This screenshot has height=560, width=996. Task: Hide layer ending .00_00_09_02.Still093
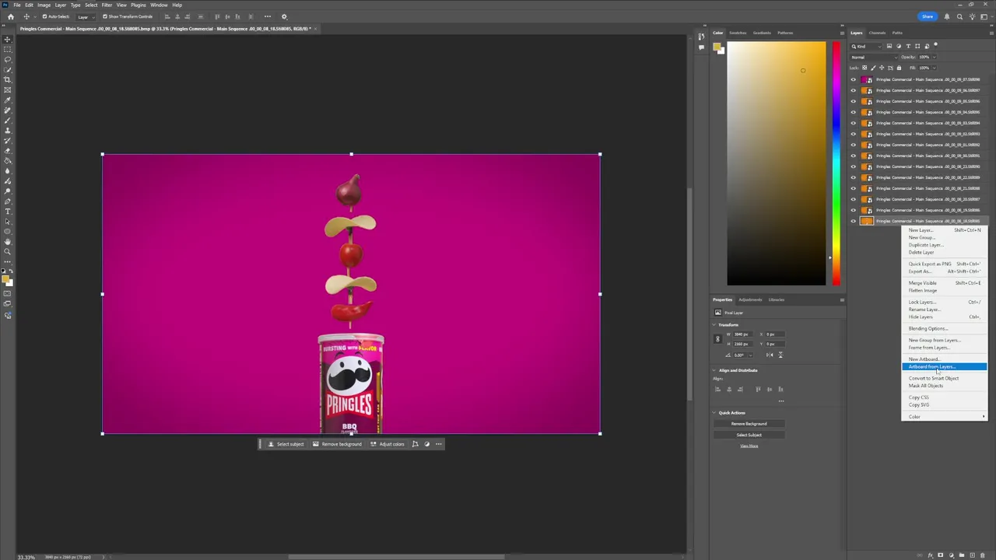pyautogui.click(x=853, y=134)
